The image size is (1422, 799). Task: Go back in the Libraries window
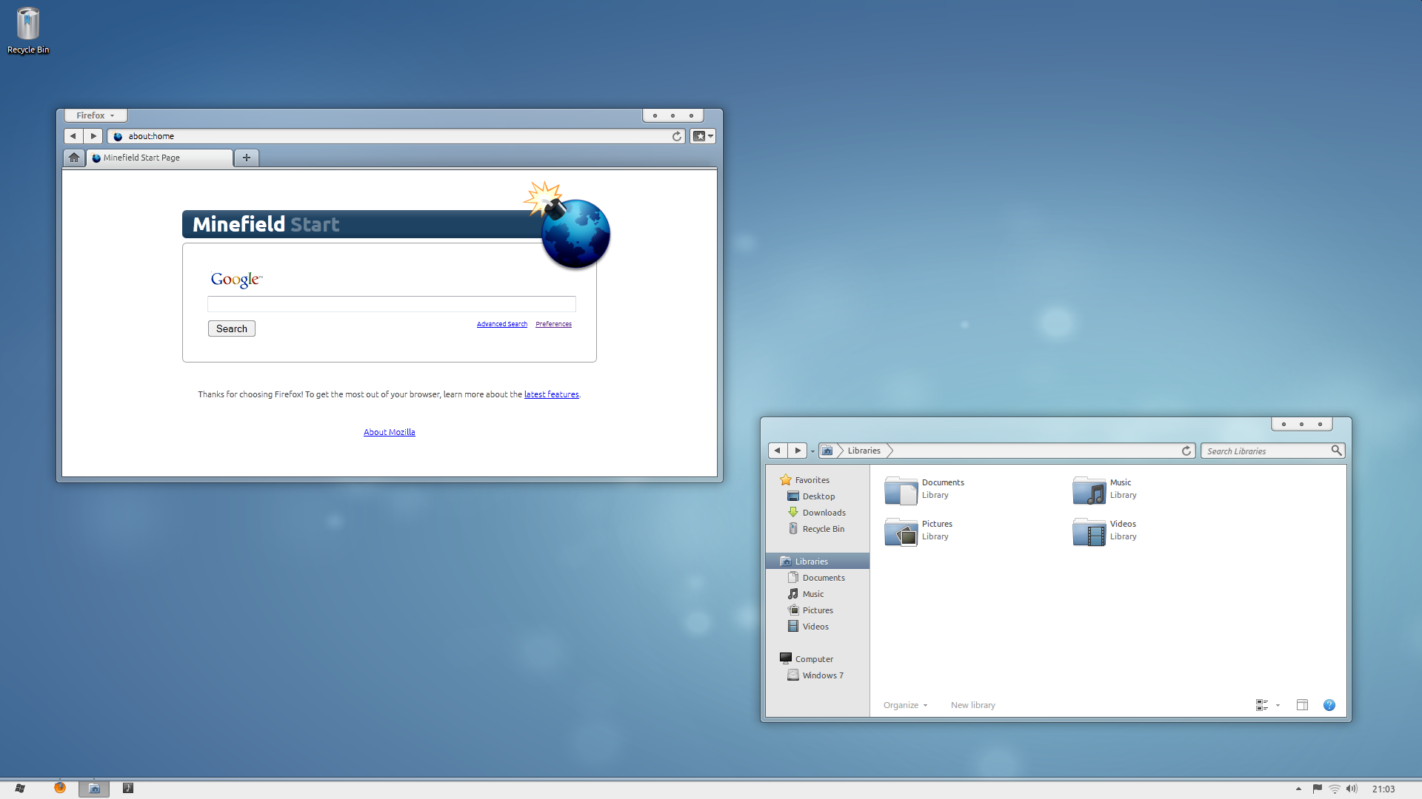778,451
